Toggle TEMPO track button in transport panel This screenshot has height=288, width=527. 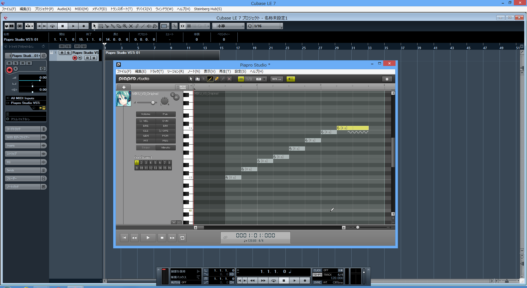317,275
